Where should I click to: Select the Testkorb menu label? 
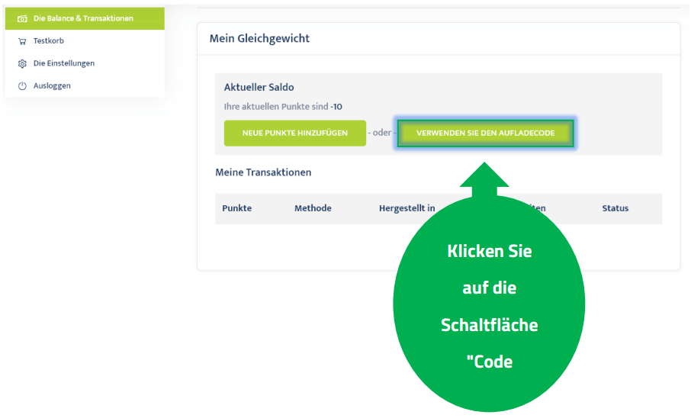coord(49,41)
